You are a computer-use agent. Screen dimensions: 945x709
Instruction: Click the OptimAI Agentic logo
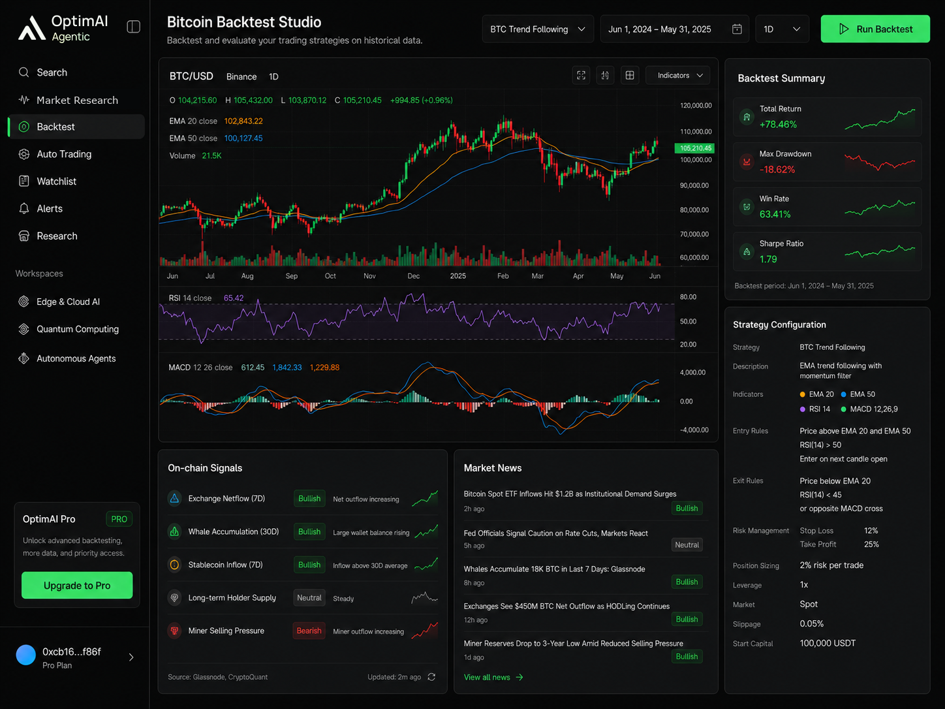(63, 28)
